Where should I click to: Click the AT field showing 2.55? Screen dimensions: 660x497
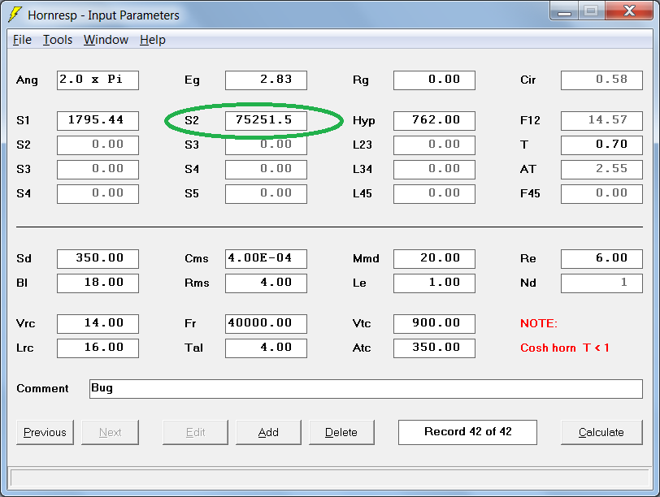tap(601, 170)
